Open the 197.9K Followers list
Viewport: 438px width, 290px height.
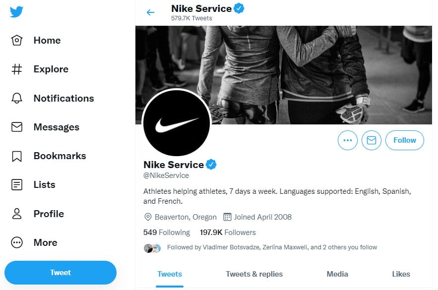tap(228, 232)
